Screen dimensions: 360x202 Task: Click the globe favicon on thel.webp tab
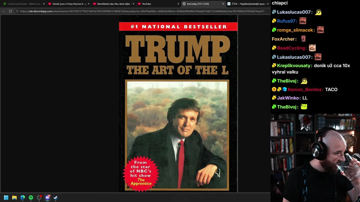tap(184, 4)
